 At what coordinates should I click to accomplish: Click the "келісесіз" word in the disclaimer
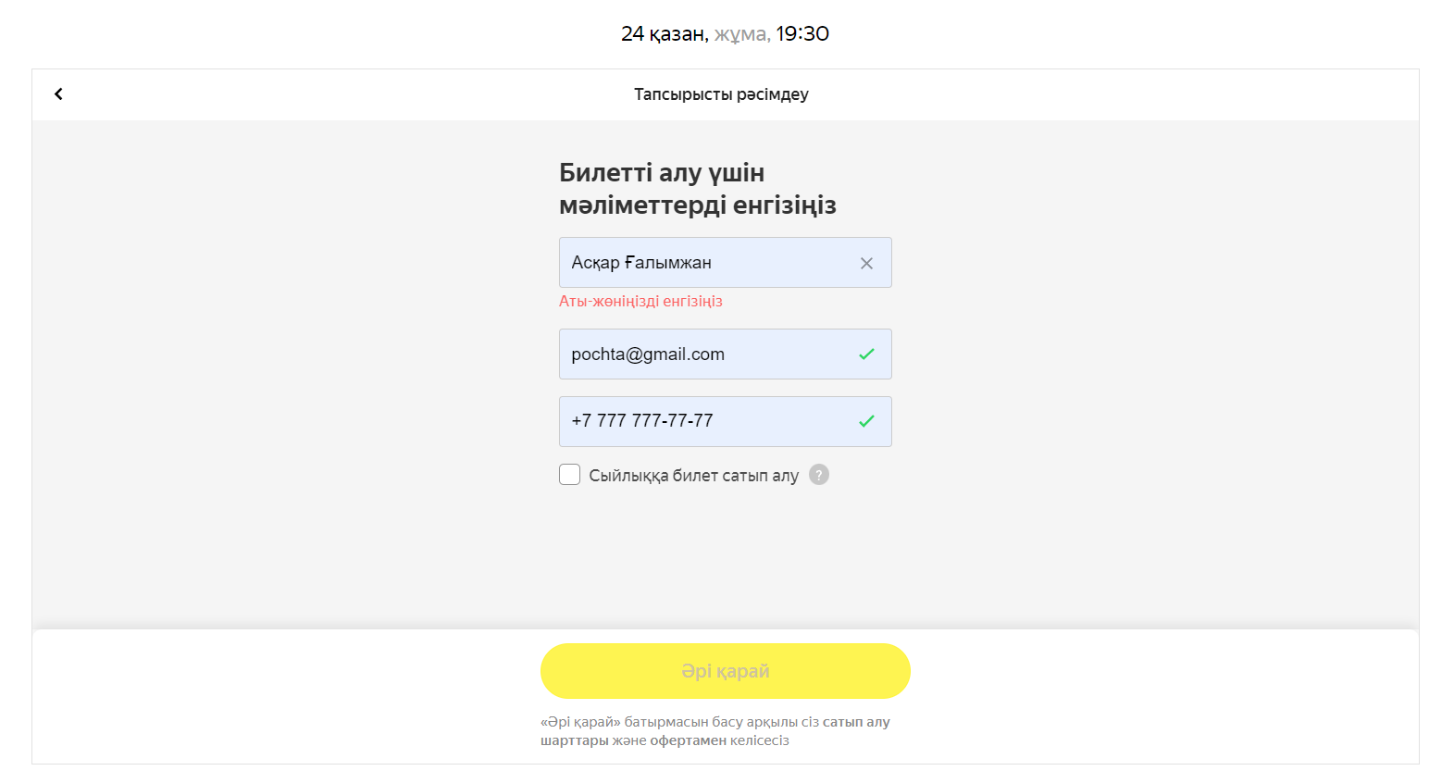click(x=759, y=740)
